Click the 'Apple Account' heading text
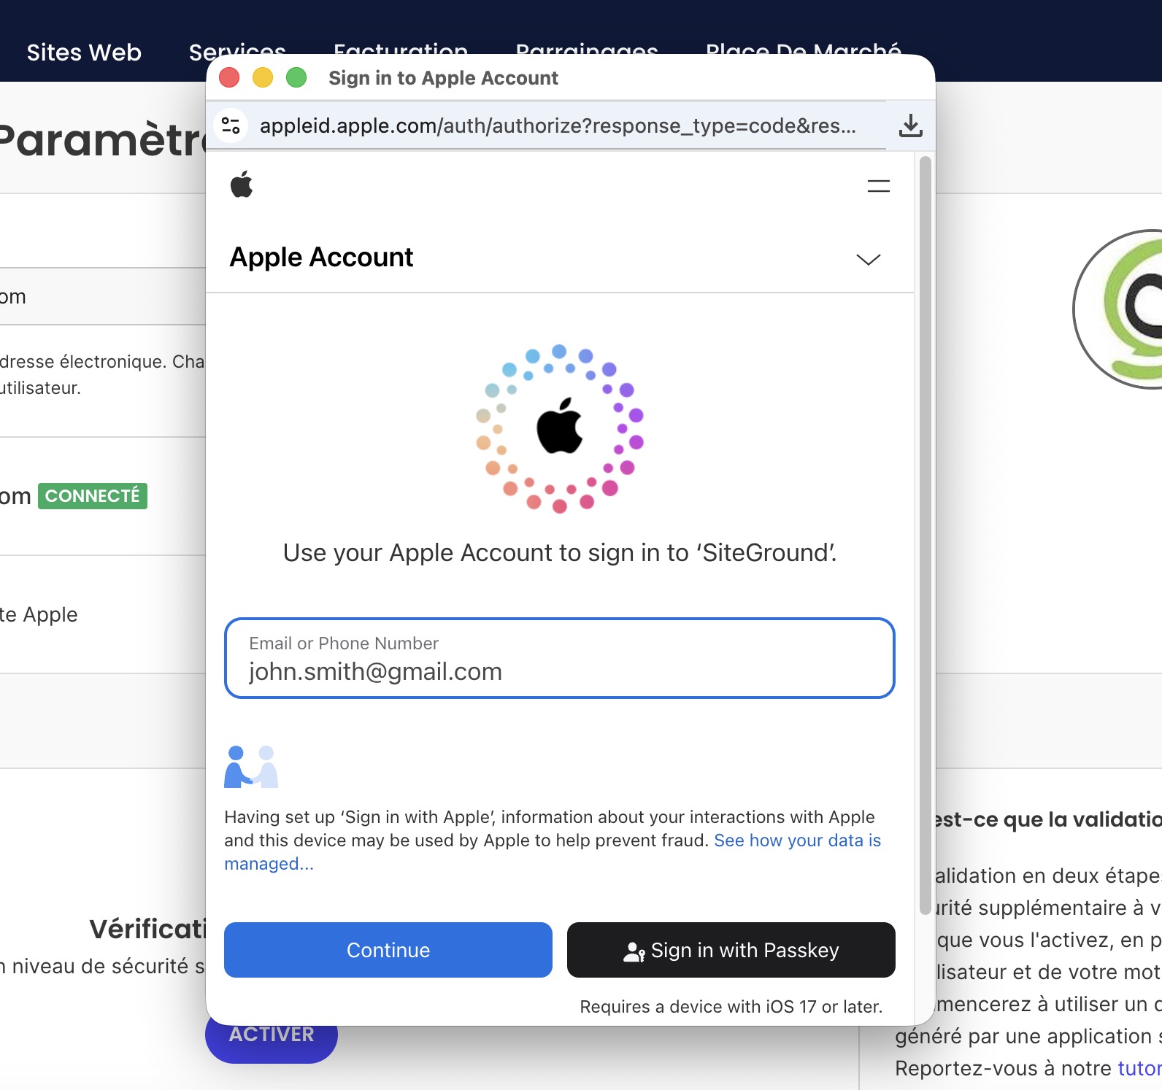Viewport: 1162px width, 1090px height. coord(321,258)
